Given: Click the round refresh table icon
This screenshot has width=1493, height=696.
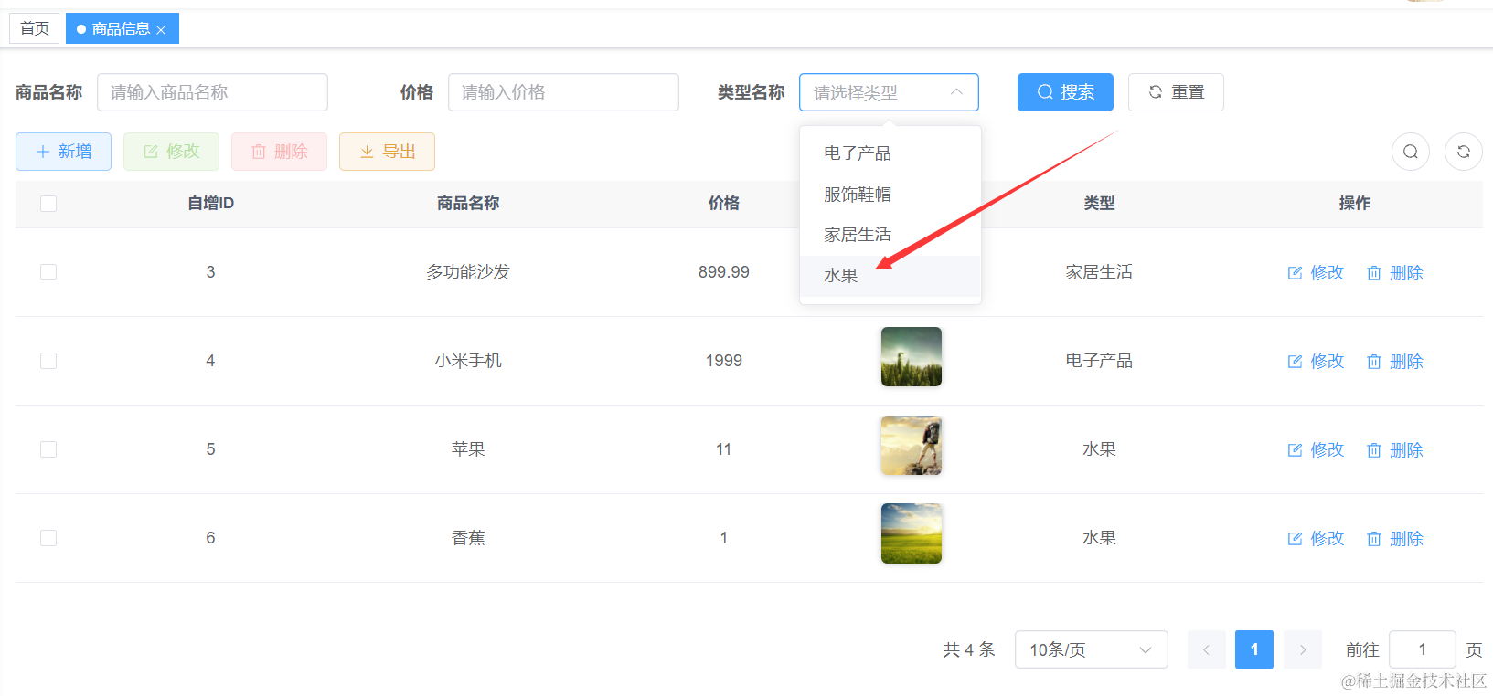Looking at the screenshot, I should (x=1463, y=152).
